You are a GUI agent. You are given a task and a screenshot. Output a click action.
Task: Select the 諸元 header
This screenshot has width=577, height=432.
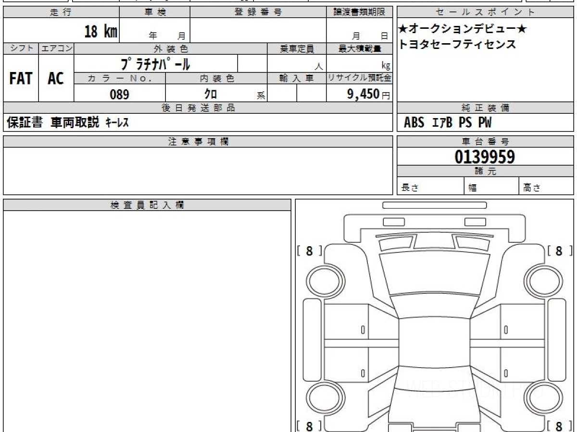click(485, 171)
